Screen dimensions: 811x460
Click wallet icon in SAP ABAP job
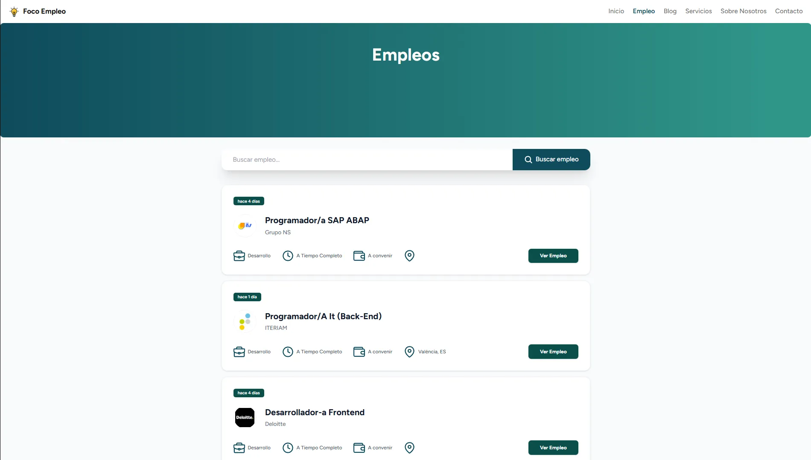click(359, 256)
